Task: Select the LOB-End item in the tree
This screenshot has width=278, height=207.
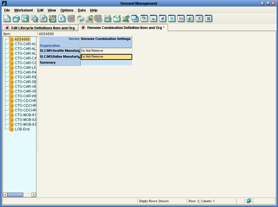Action: (x=22, y=129)
